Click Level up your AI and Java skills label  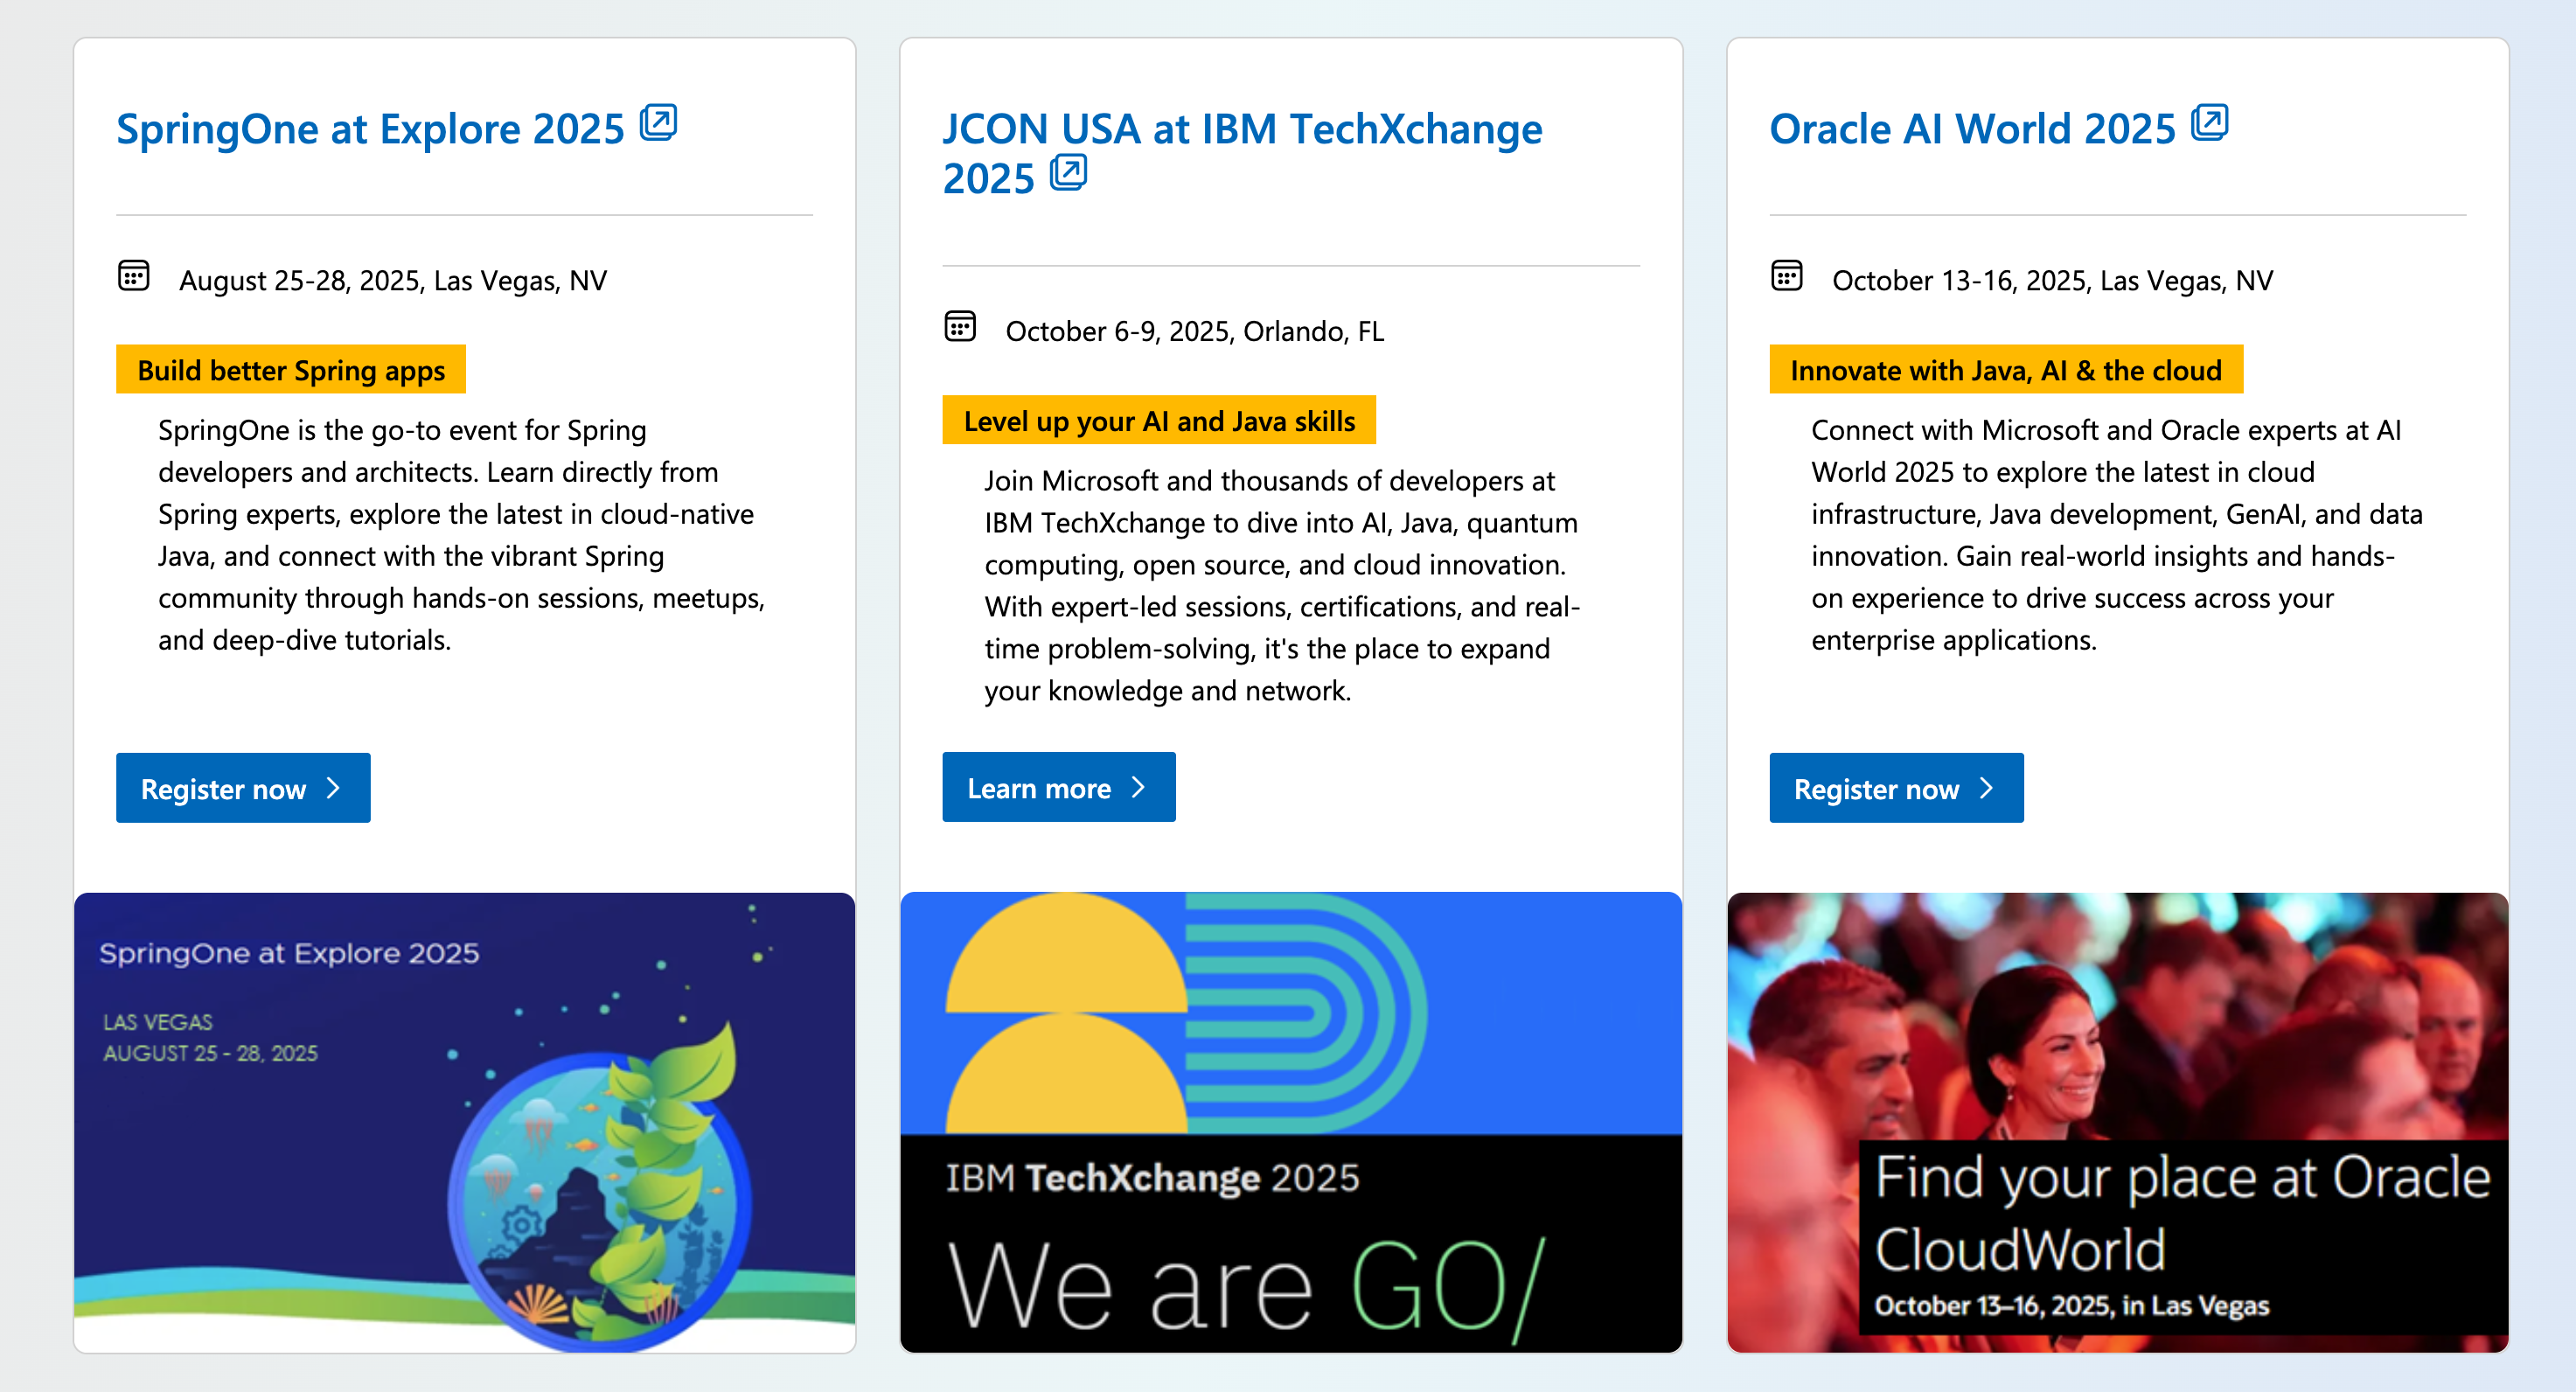click(1158, 421)
